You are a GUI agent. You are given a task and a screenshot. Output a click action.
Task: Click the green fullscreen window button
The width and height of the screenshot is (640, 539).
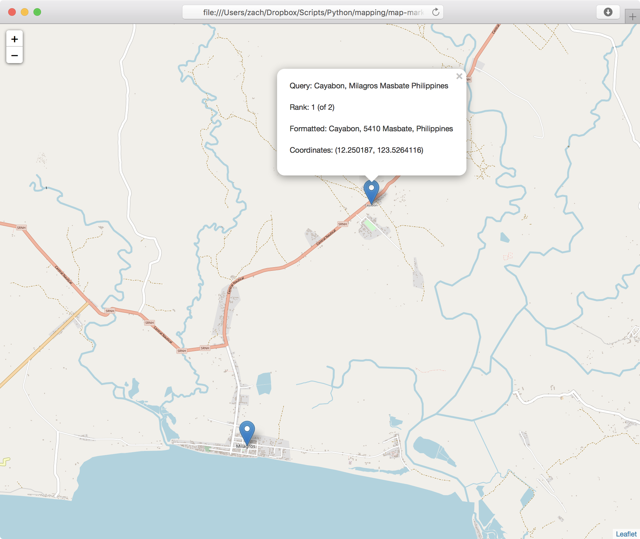click(x=37, y=12)
